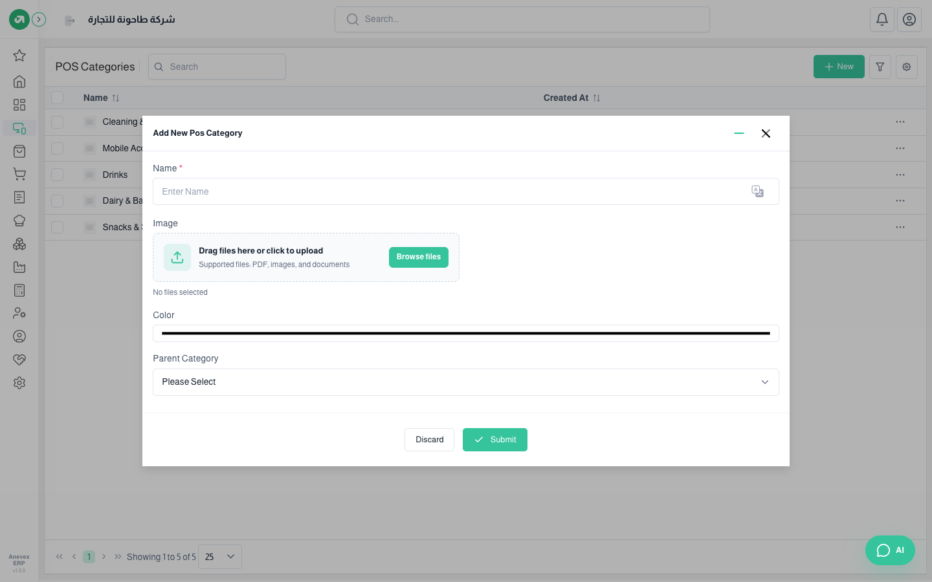The image size is (932, 582).
Task: Go to the next page arrow
Action: tap(104, 557)
